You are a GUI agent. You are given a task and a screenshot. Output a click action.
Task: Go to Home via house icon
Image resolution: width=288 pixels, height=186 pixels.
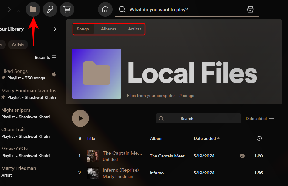coord(105,9)
